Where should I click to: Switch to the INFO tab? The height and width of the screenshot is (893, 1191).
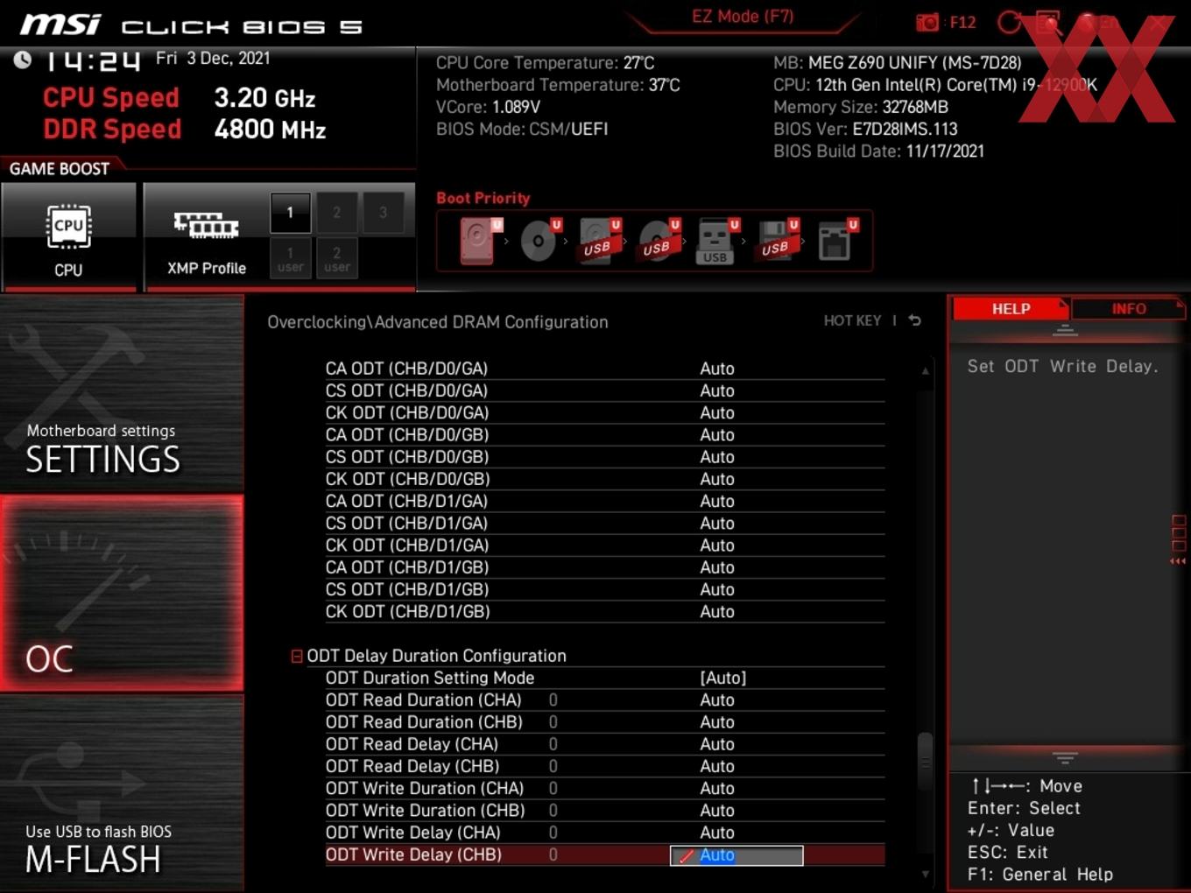[x=1128, y=308]
